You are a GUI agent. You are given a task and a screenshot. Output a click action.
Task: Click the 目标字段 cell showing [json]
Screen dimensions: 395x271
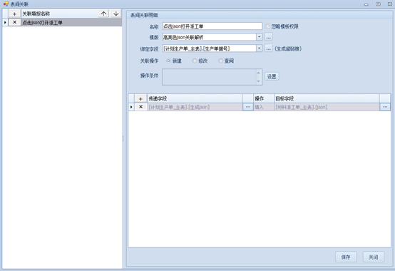tap(327, 107)
